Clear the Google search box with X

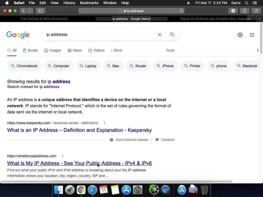coord(160,35)
